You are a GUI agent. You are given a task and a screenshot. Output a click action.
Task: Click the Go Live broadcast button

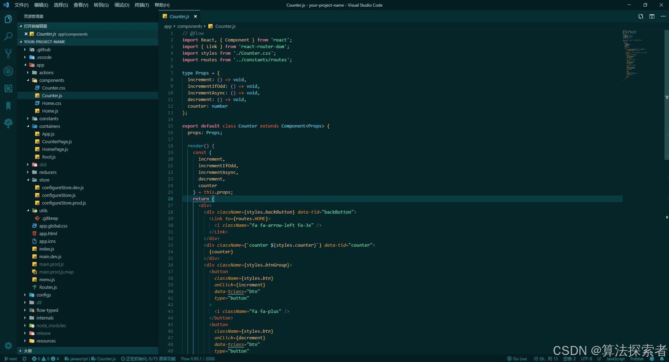pos(517,359)
